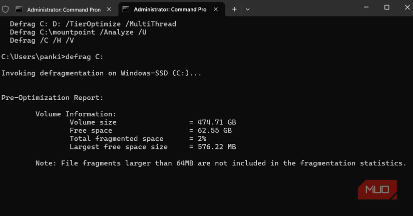
Task: Click the typed 'defrag C:' command line
Action: pos(85,57)
